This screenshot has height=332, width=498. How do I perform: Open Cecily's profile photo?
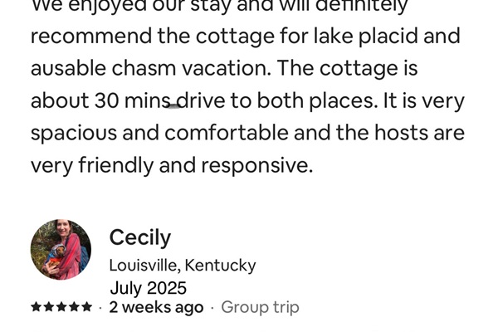pyautogui.click(x=61, y=249)
